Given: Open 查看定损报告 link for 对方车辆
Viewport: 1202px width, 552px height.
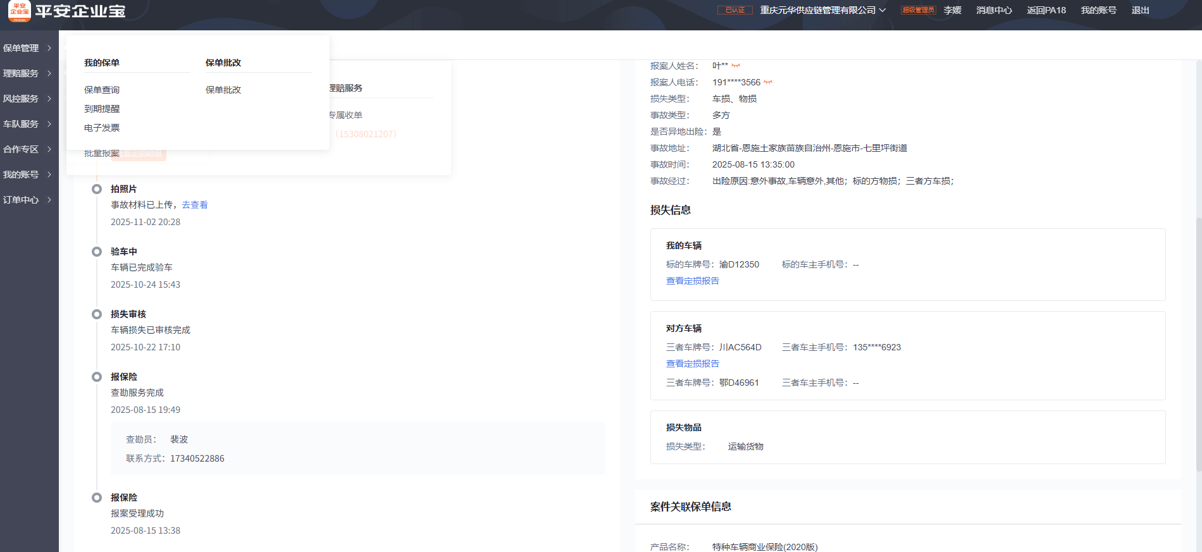Looking at the screenshot, I should 693,364.
